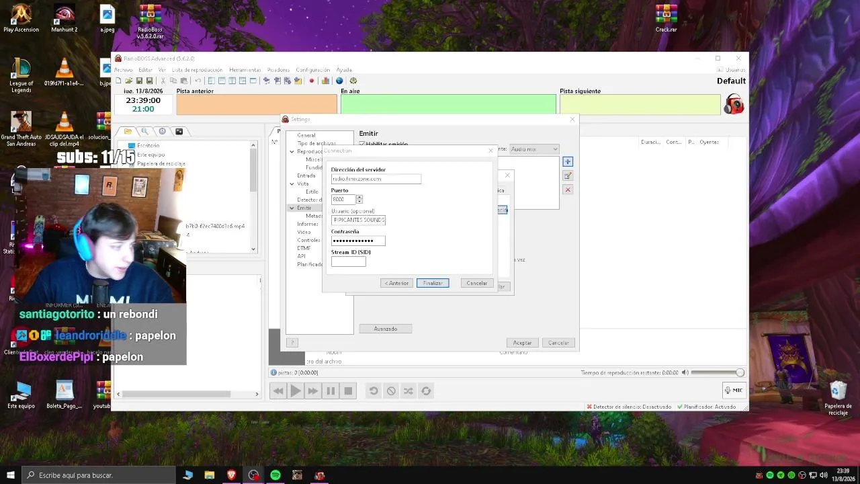The image size is (860, 484).
Task: Click Cancelar in the Settings dialog
Action: [558, 343]
